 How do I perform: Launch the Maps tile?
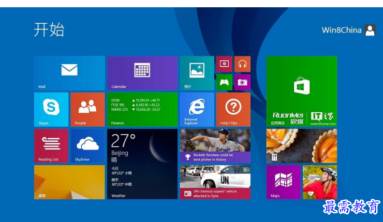click(x=283, y=182)
